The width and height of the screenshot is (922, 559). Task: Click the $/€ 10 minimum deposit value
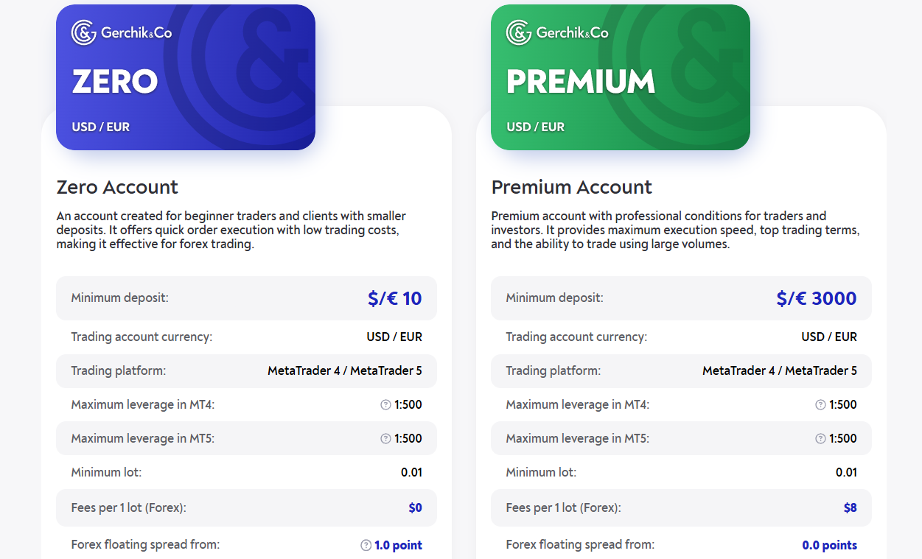tap(394, 298)
